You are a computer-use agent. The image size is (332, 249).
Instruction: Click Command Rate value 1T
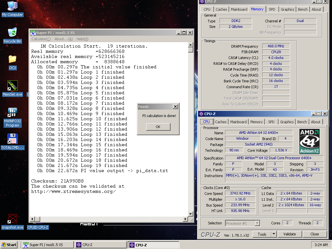tap(276, 87)
